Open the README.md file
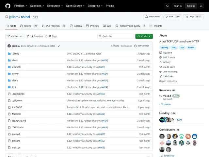Image resolution: width=209 pixels, height=157 pixels. tap(19, 121)
